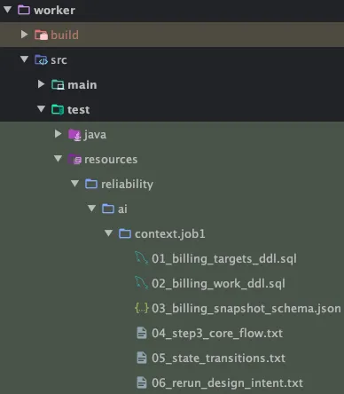Click the worker module folder icon
Viewport: 344px width, 394px height.
tap(24, 10)
